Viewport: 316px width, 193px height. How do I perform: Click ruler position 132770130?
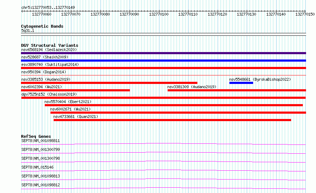246,14
